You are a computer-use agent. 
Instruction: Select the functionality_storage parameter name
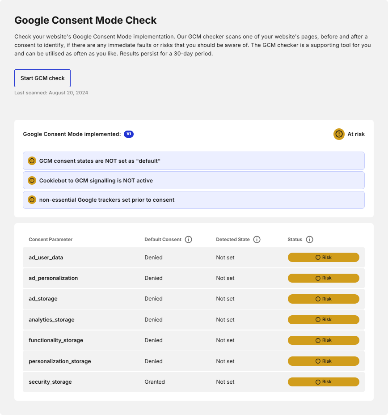click(56, 340)
